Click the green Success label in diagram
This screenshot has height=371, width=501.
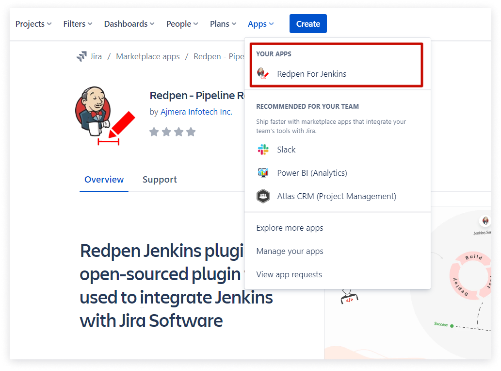point(441,324)
